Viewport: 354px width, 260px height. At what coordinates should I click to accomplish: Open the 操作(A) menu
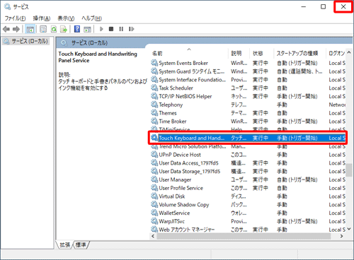pos(42,18)
